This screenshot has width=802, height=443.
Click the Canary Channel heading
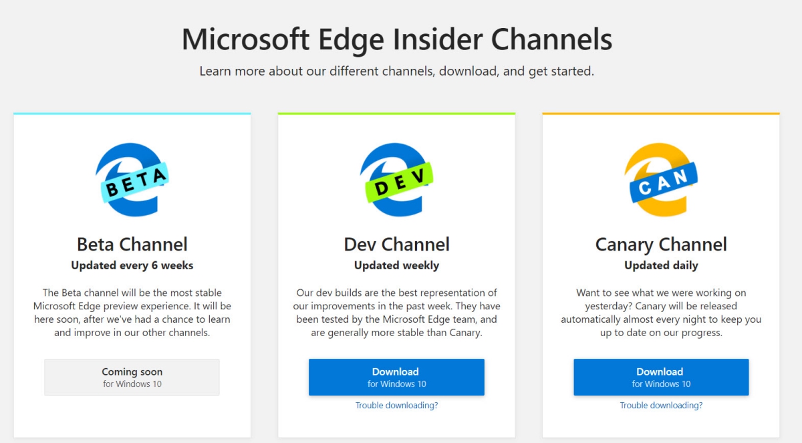660,245
